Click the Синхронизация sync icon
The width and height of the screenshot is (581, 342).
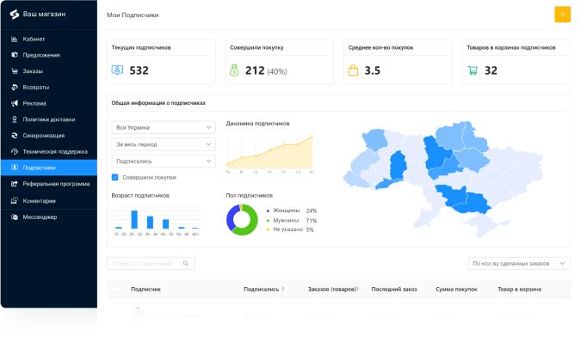(x=15, y=135)
